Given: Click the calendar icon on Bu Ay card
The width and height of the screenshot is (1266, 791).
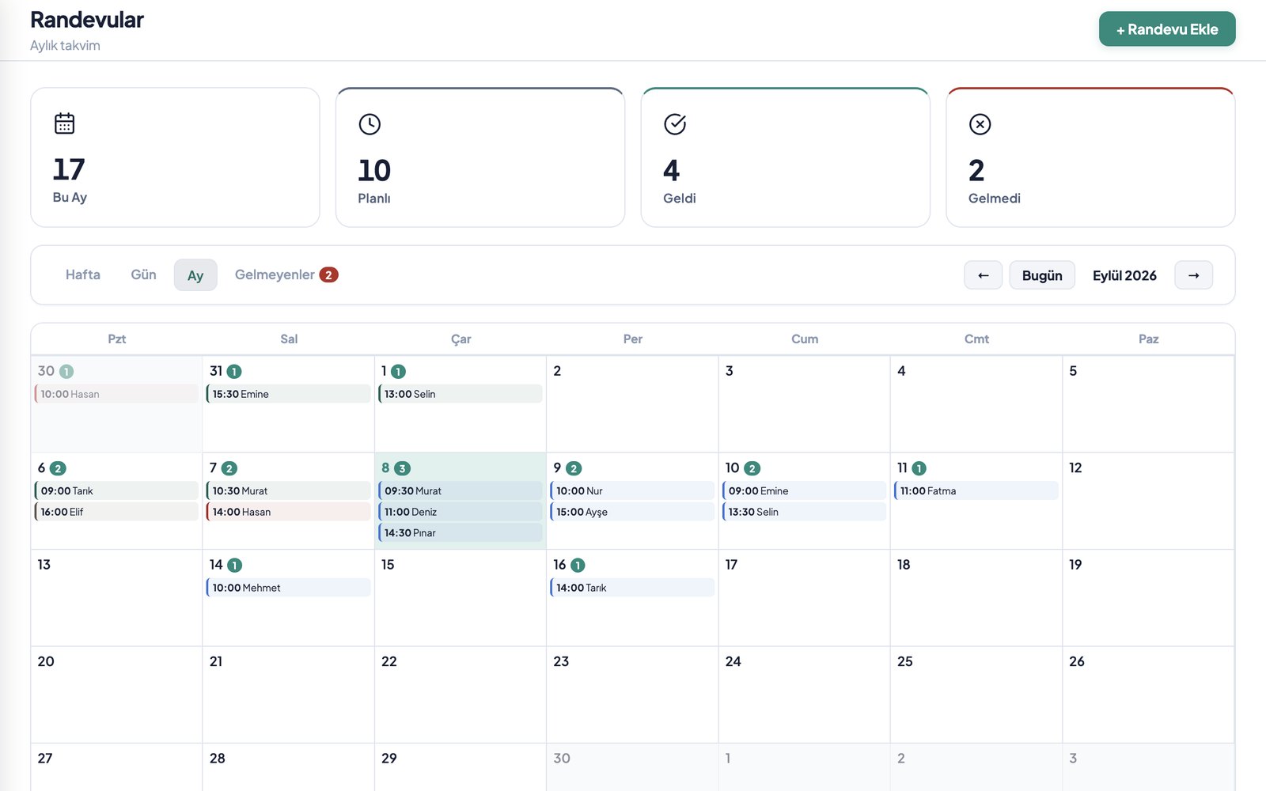Looking at the screenshot, I should [x=65, y=123].
